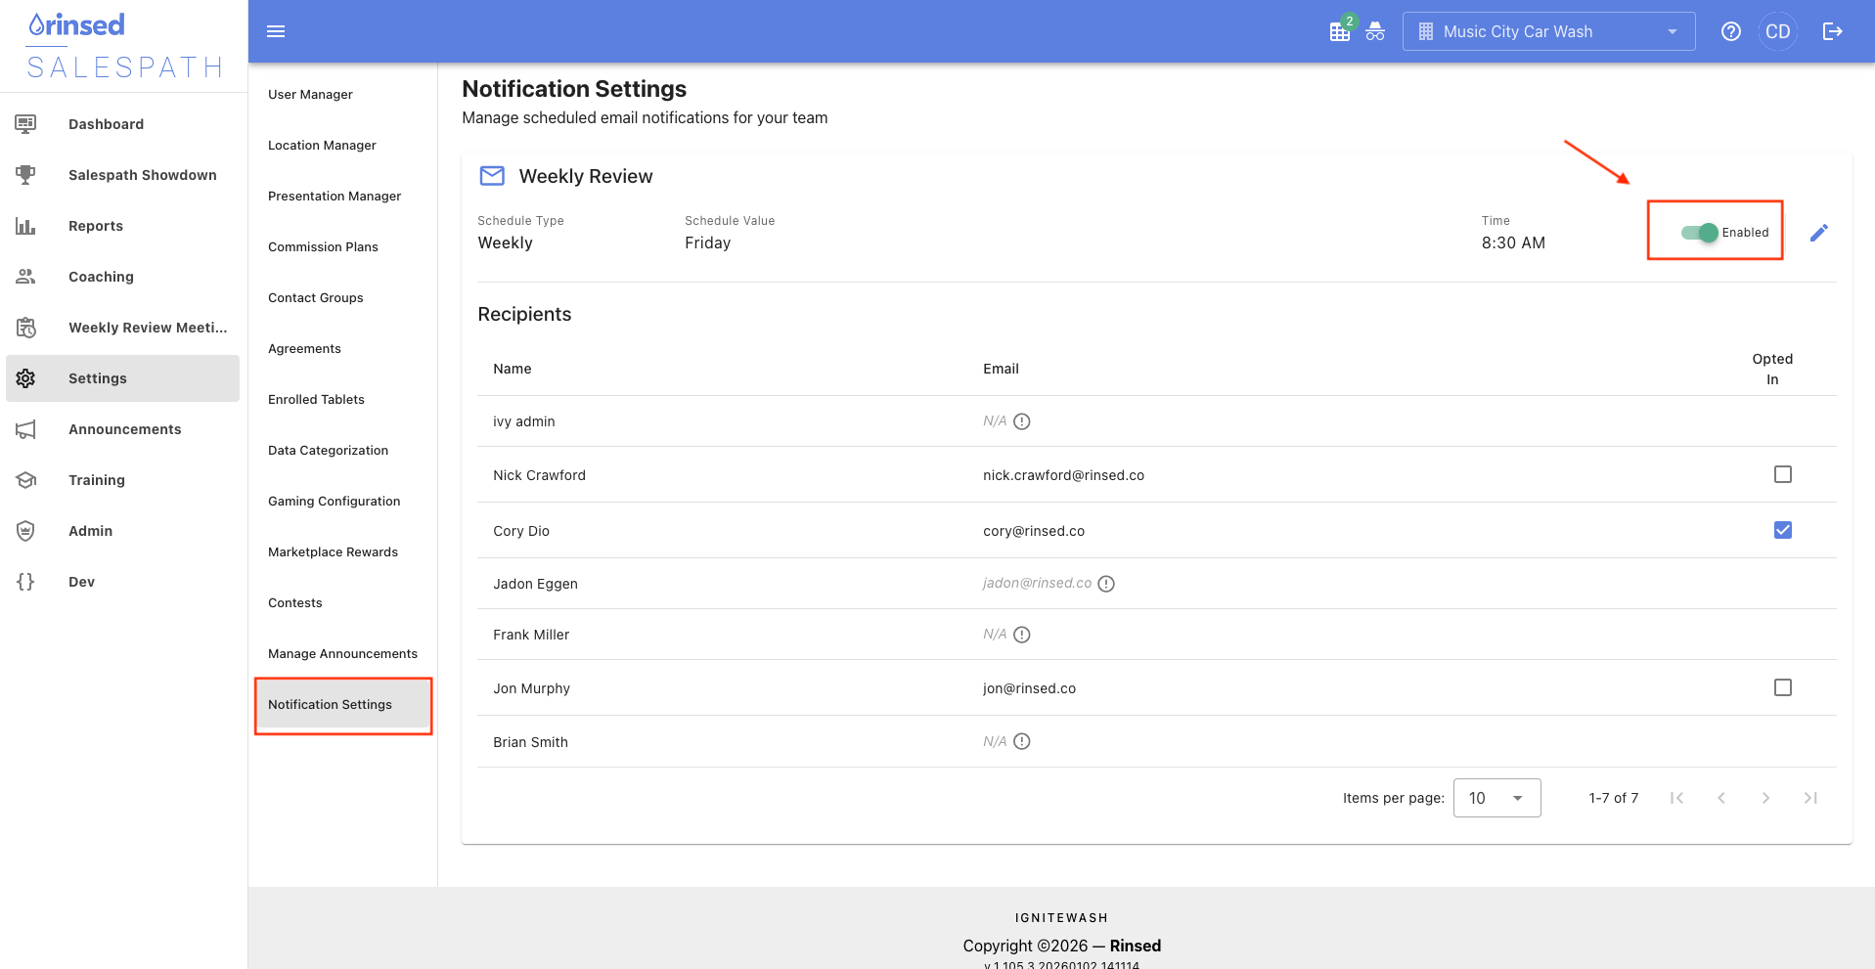1875x969 pixels.
Task: Open Presentation Manager settings
Action: 335,197
